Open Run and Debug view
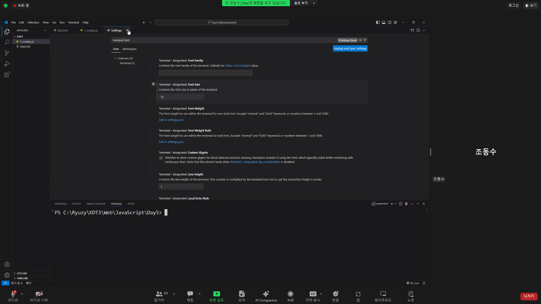The width and height of the screenshot is (541, 304). [7, 64]
